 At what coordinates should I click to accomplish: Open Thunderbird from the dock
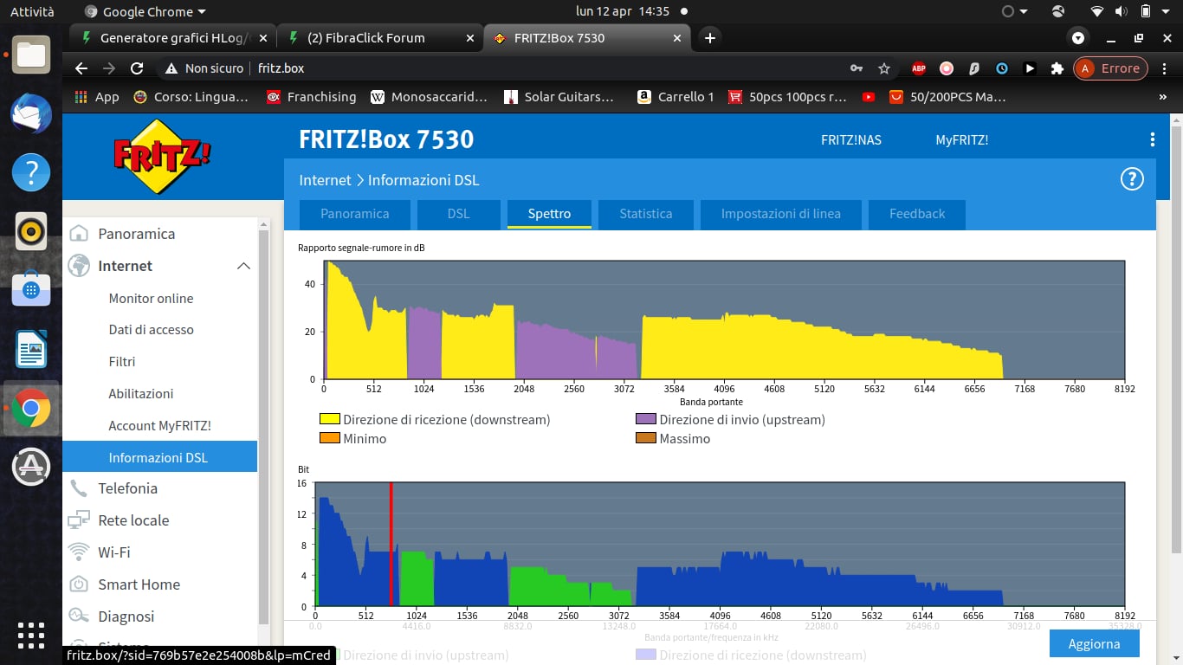tap(31, 114)
